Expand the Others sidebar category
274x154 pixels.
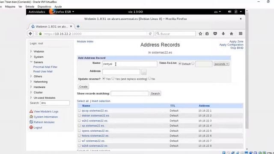(31, 76)
